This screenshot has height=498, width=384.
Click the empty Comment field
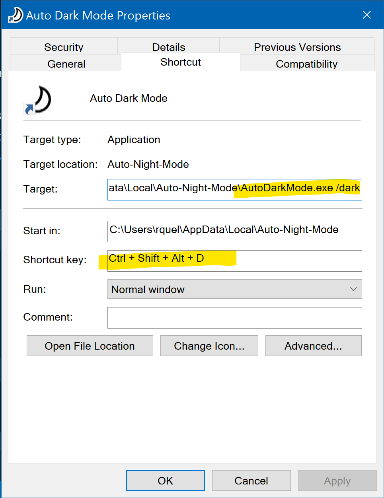(x=234, y=317)
